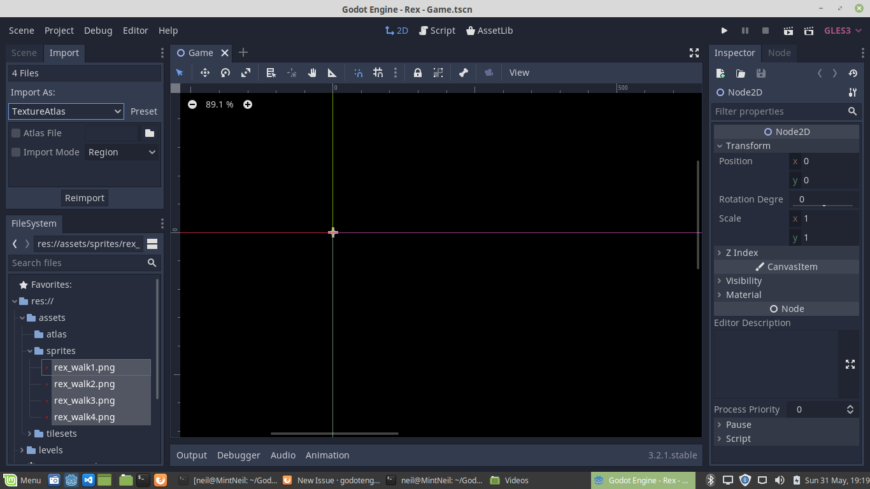The image size is (870, 489).
Task: Open the Import As dropdown
Action: (66, 111)
